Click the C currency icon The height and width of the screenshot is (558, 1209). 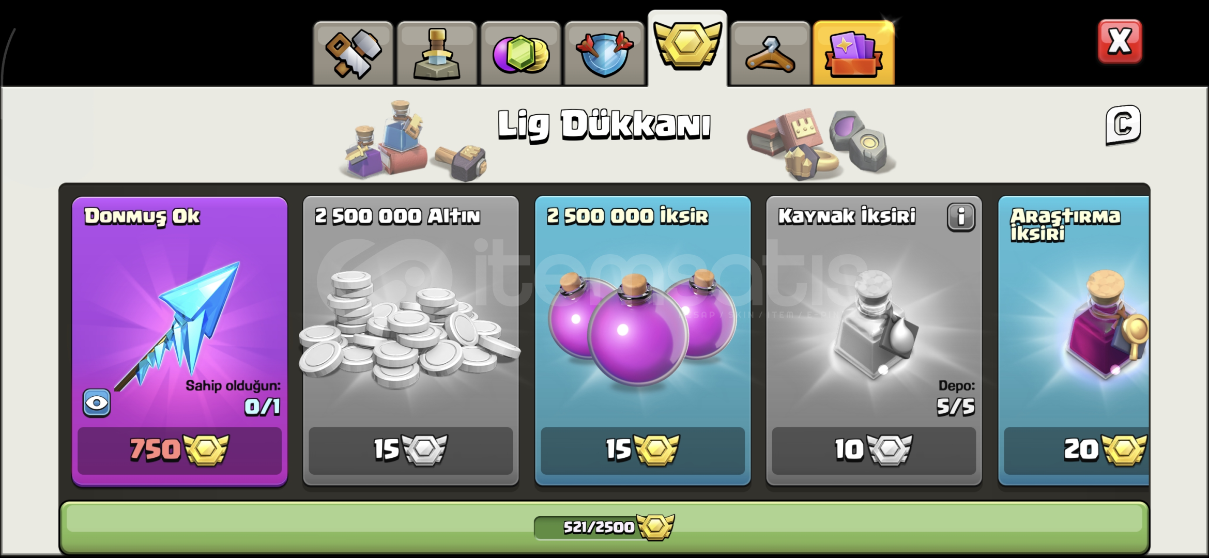(1123, 125)
